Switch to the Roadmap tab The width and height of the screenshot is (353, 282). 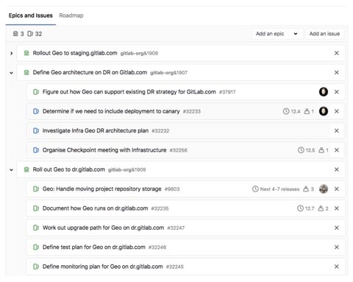(x=71, y=15)
